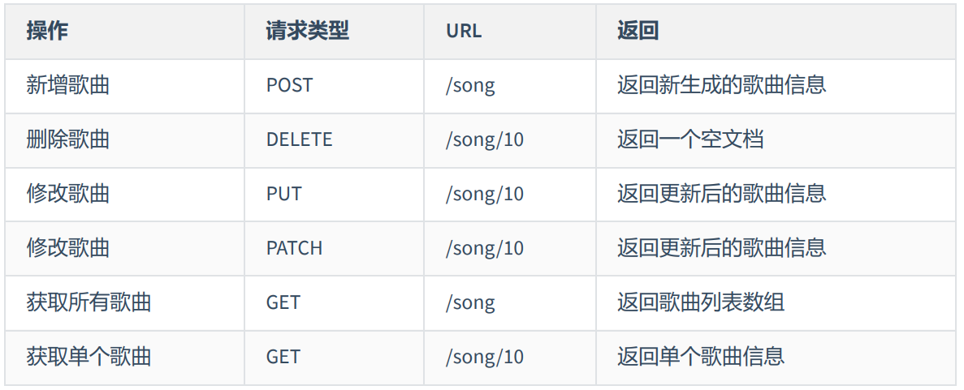Click the 获取单个歌曲 cell
This screenshot has width=964, height=390.
click(x=89, y=357)
